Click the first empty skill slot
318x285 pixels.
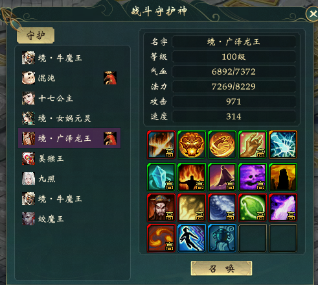point(253,238)
